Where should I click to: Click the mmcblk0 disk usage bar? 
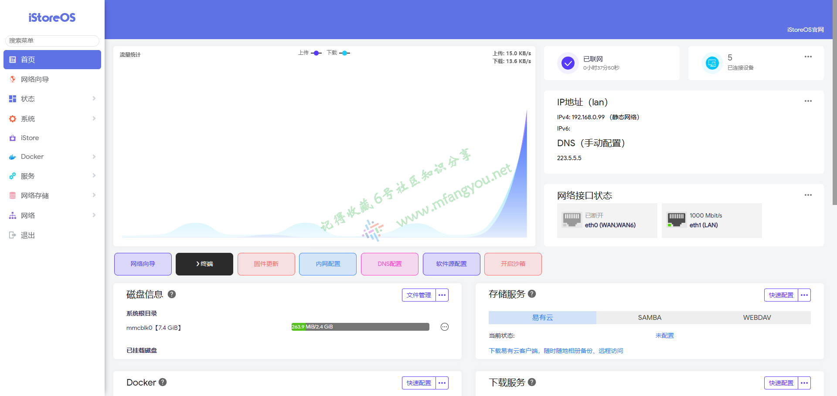click(x=360, y=327)
